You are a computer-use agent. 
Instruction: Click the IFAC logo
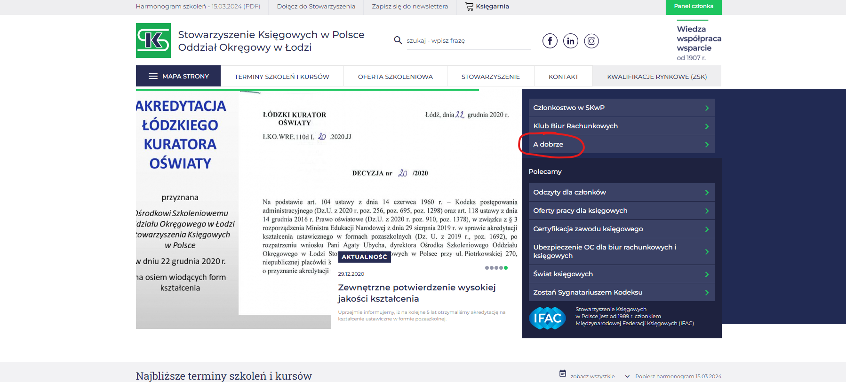[x=547, y=318]
